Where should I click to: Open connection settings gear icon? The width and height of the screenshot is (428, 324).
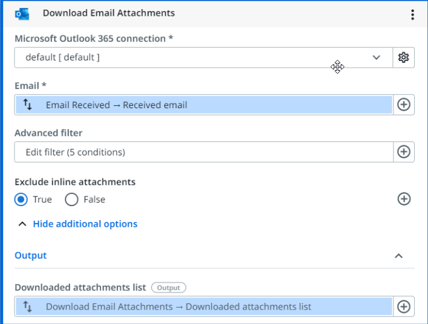click(x=403, y=57)
